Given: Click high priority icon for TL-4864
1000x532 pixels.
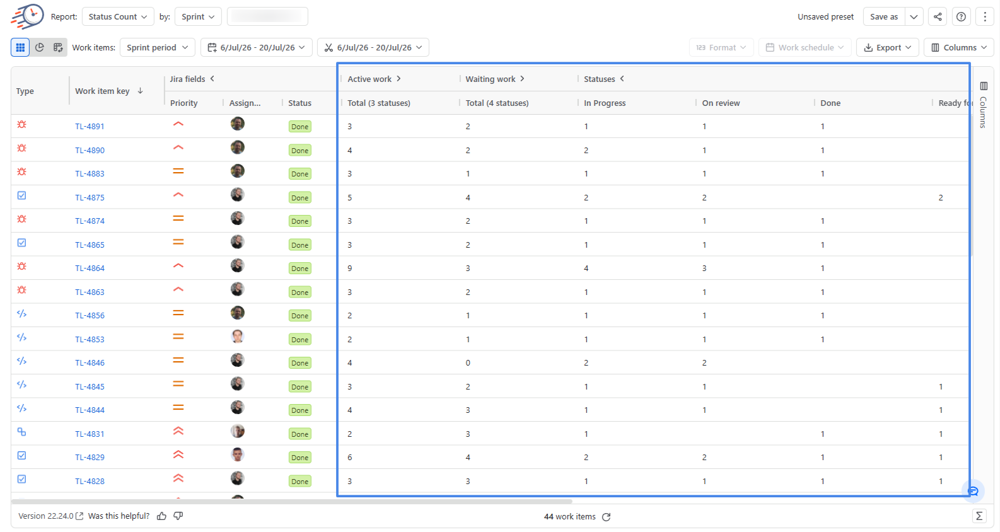Looking at the screenshot, I should (x=178, y=266).
